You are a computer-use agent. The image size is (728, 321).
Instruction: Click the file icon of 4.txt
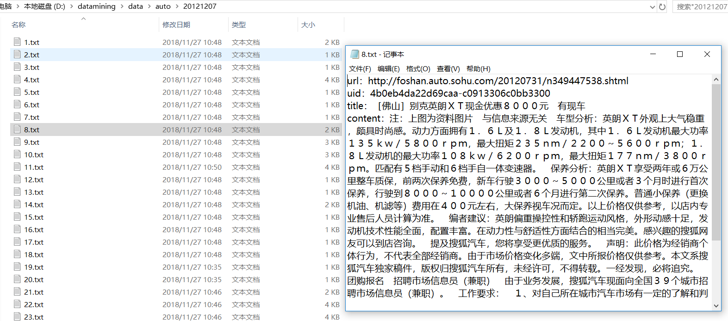point(18,79)
